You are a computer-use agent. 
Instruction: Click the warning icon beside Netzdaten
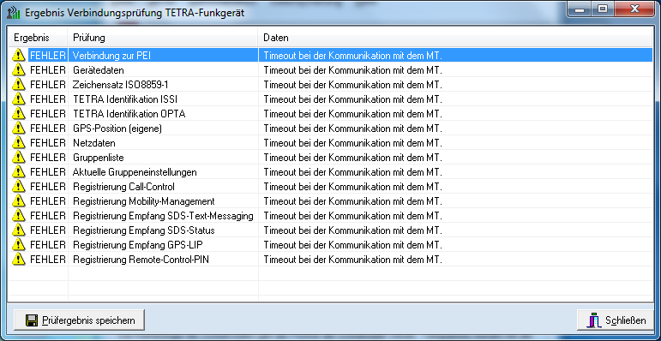point(19,142)
